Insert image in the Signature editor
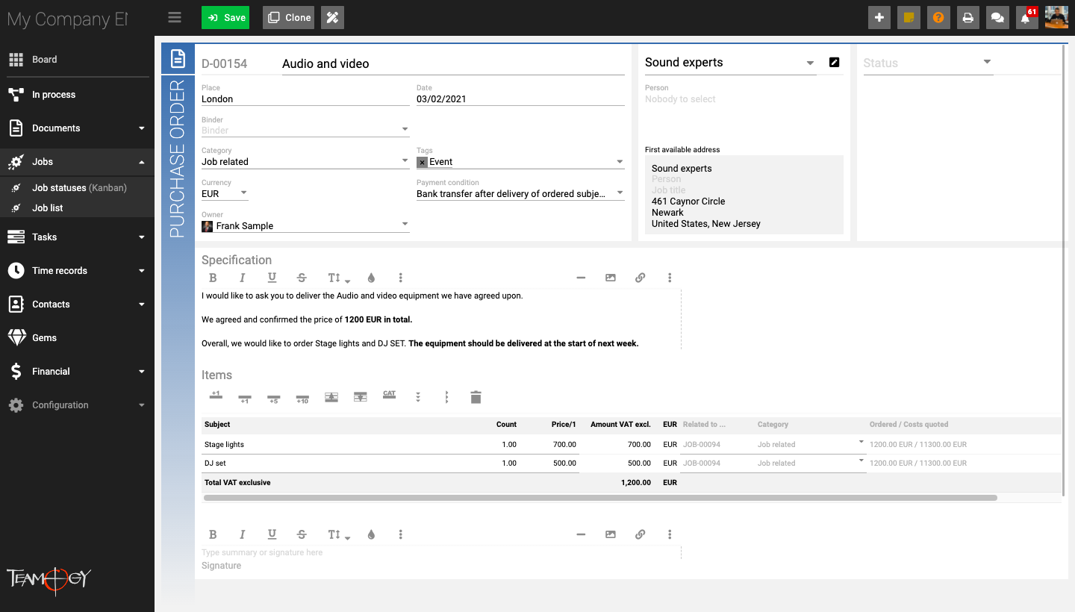This screenshot has width=1075, height=612. [611, 534]
